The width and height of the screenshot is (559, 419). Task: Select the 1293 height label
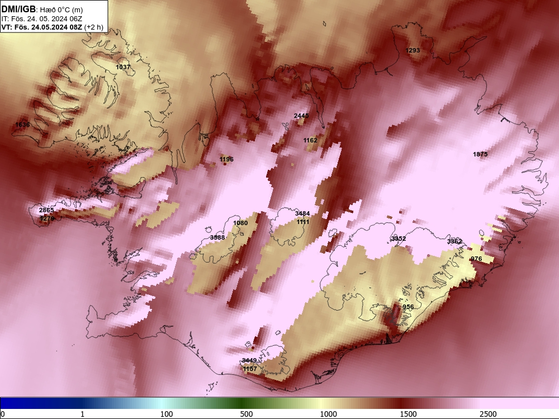tap(413, 51)
